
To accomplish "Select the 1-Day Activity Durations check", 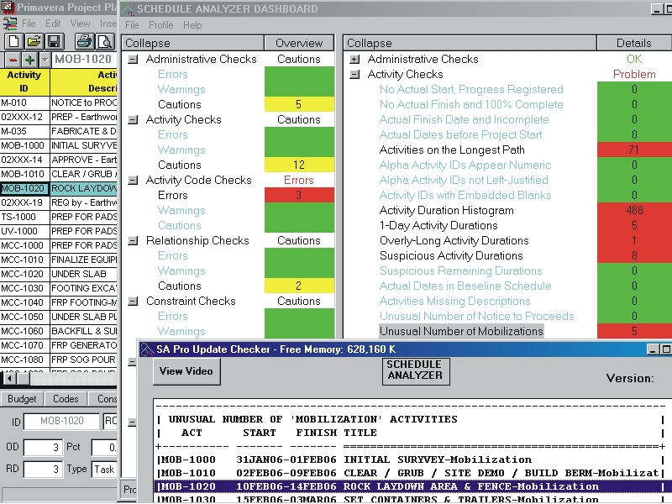I will click(x=438, y=225).
